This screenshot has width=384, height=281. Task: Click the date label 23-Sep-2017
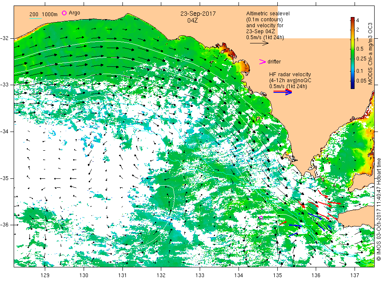[198, 14]
